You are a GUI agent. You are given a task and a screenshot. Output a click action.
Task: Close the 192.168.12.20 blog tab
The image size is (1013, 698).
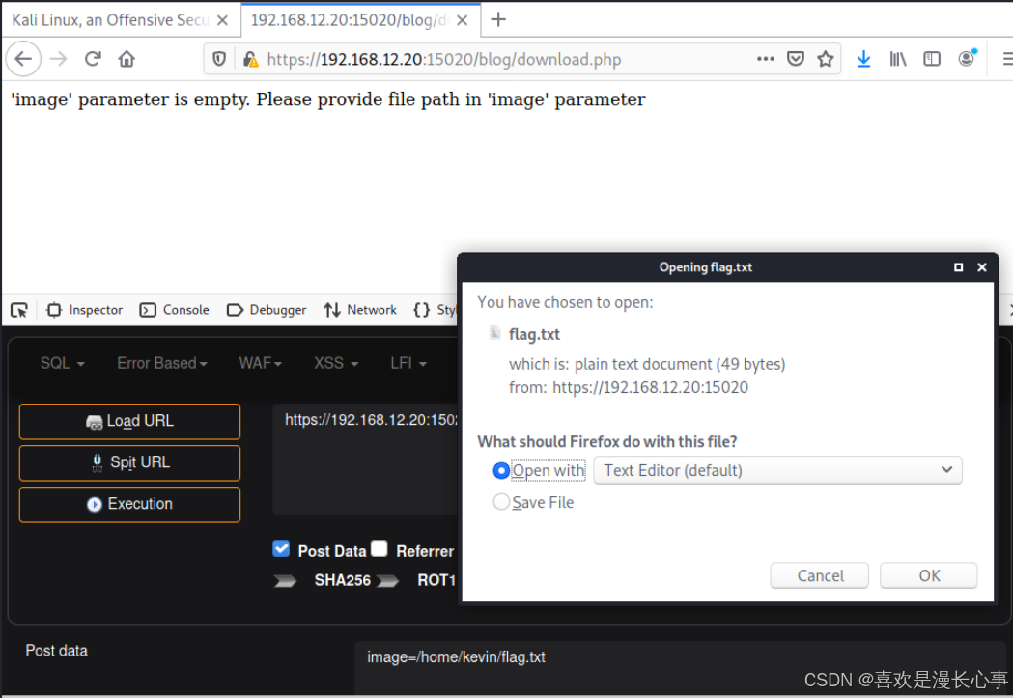462,20
